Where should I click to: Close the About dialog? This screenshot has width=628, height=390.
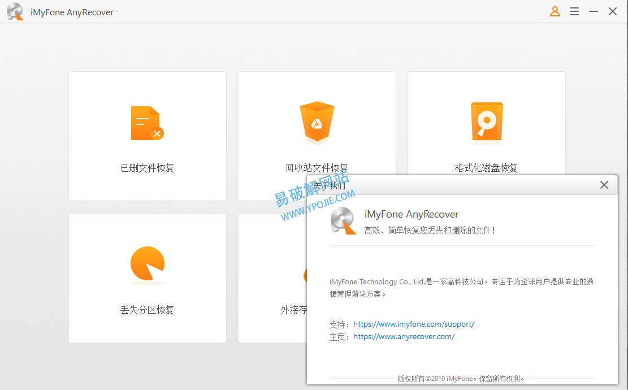pyautogui.click(x=604, y=185)
